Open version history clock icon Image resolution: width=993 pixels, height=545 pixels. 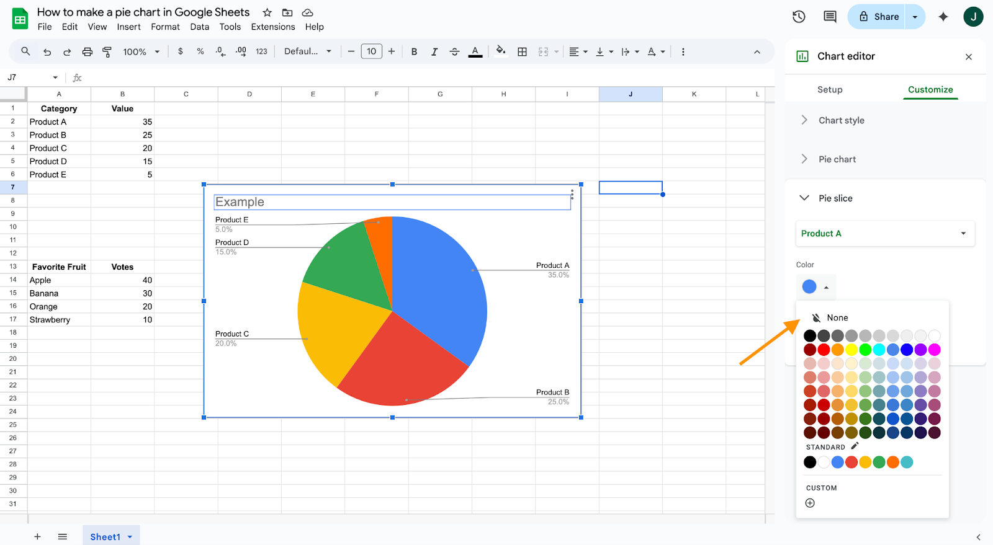click(799, 17)
